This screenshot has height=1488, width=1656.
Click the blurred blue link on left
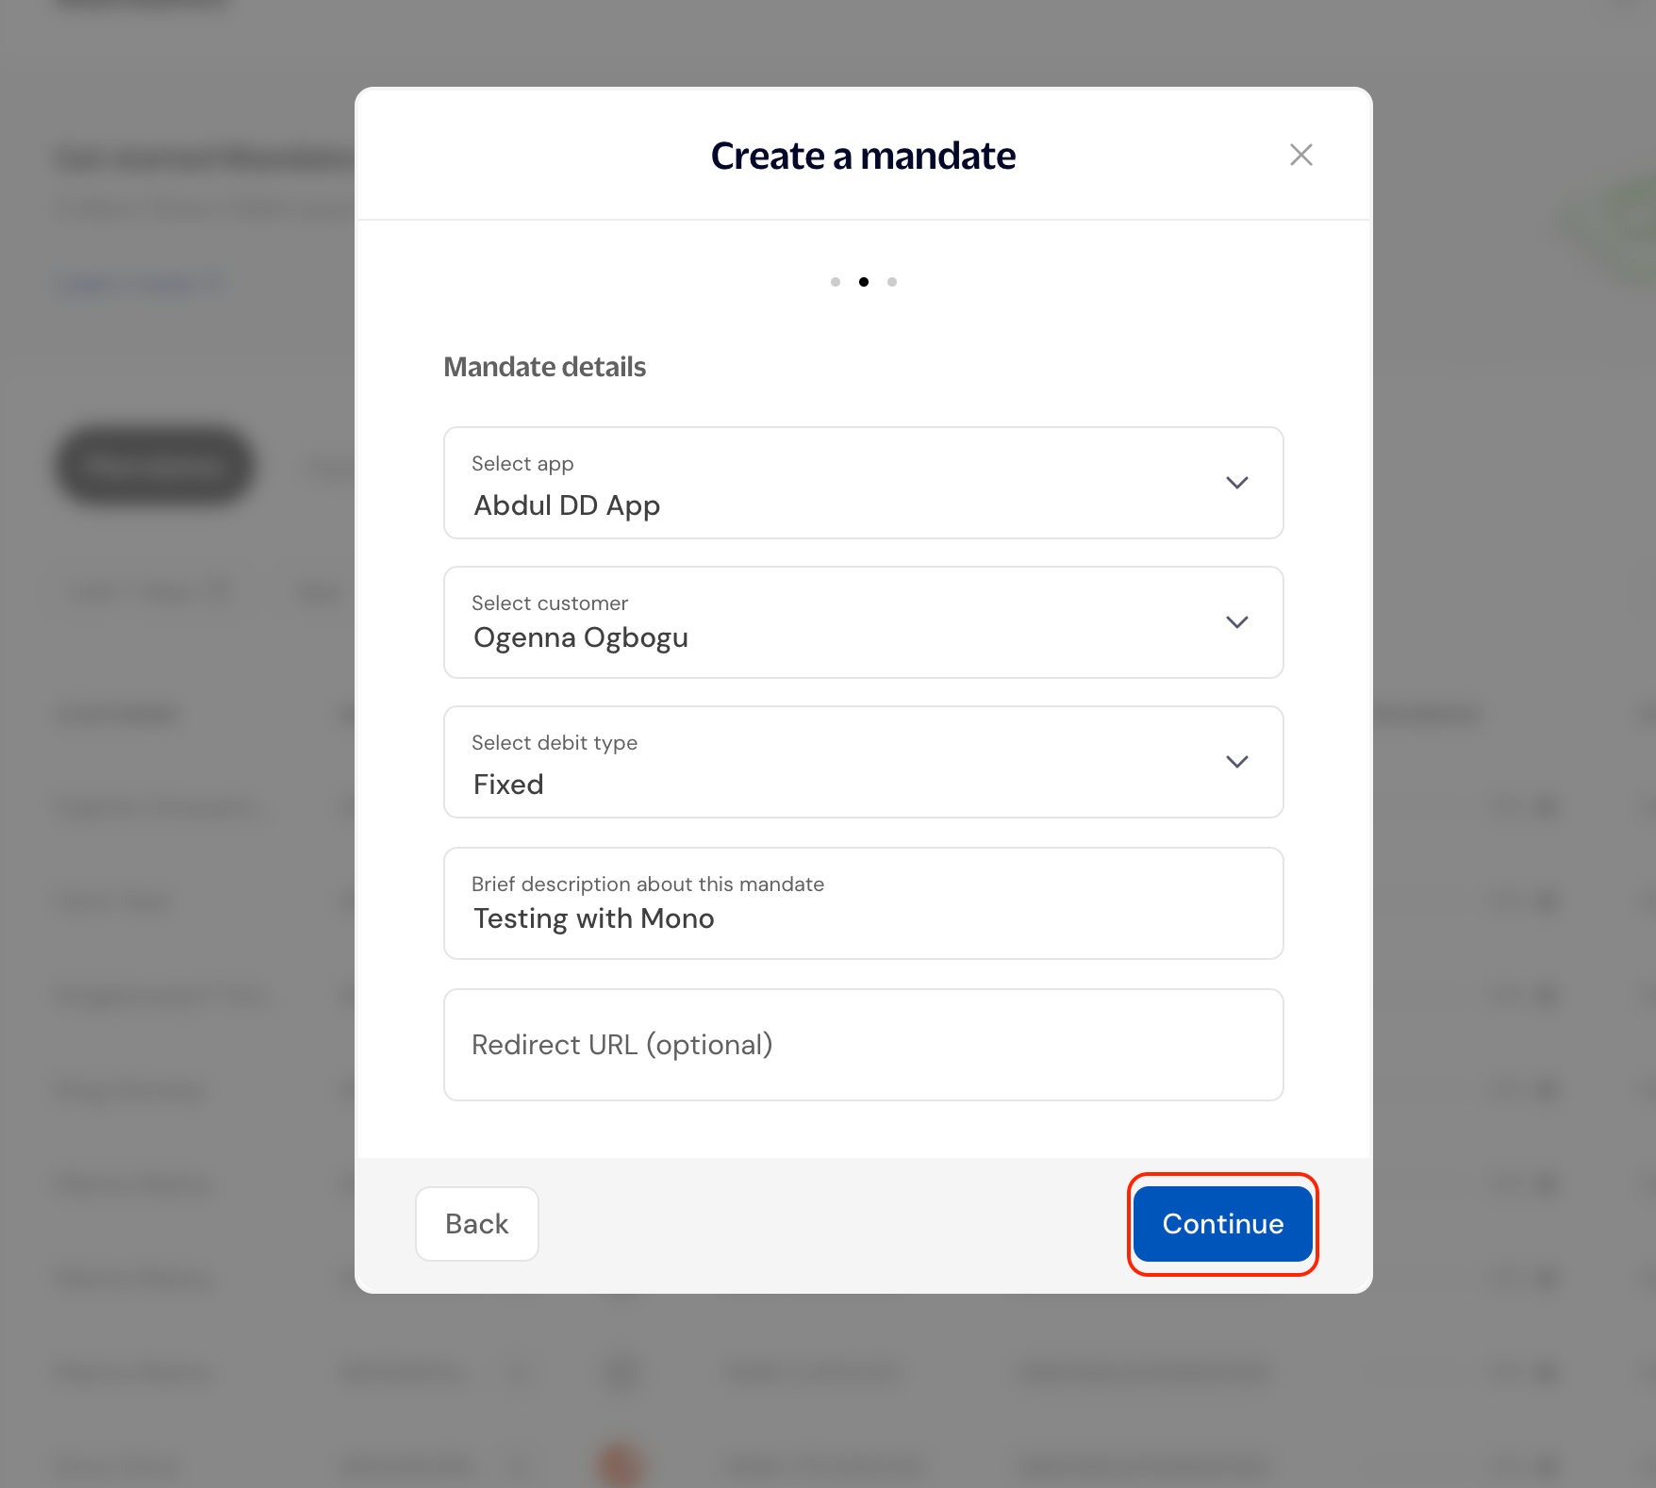tap(140, 284)
